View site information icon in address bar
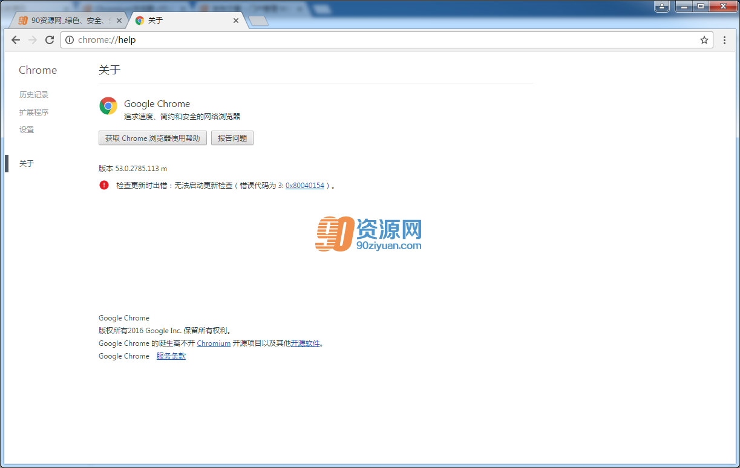 pyautogui.click(x=70, y=40)
